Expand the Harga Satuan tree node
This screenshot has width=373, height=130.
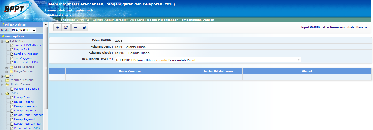pyautogui.click(x=7, y=72)
